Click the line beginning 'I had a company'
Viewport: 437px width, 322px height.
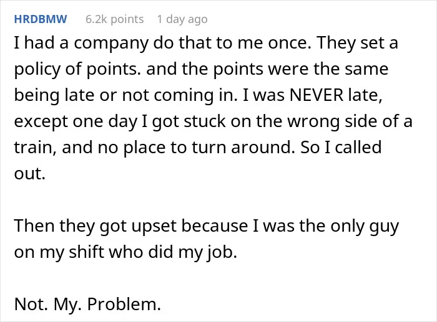pyautogui.click(x=206, y=43)
